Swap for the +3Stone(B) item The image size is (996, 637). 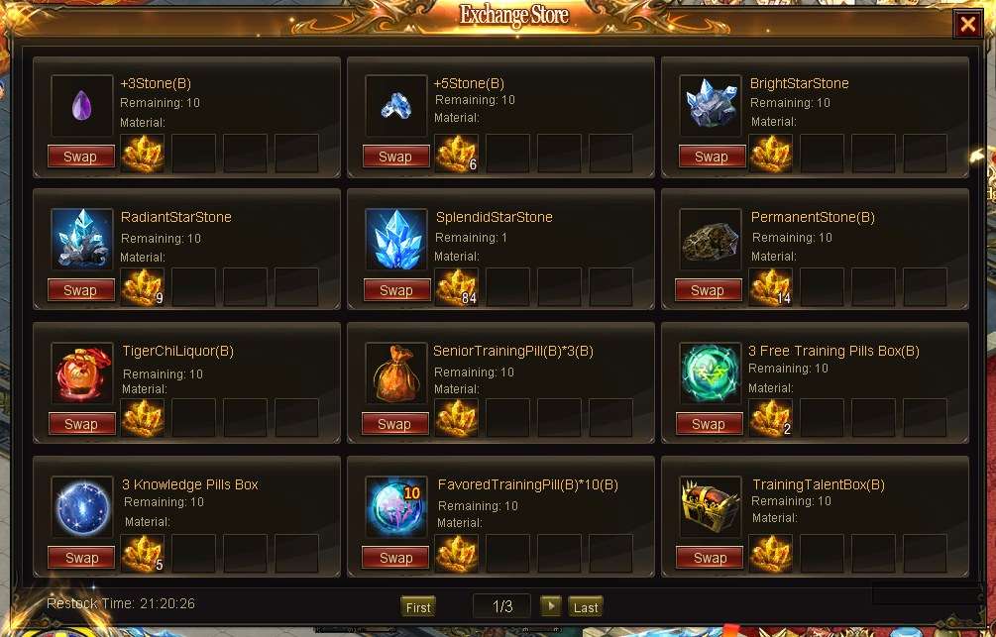pos(80,157)
